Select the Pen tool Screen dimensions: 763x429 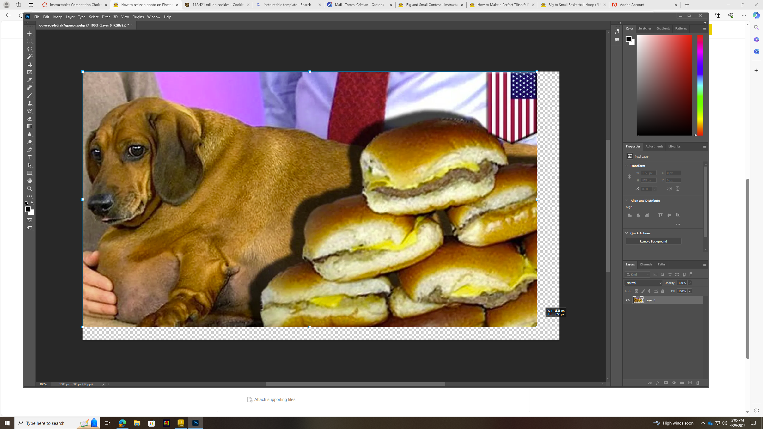(x=30, y=150)
